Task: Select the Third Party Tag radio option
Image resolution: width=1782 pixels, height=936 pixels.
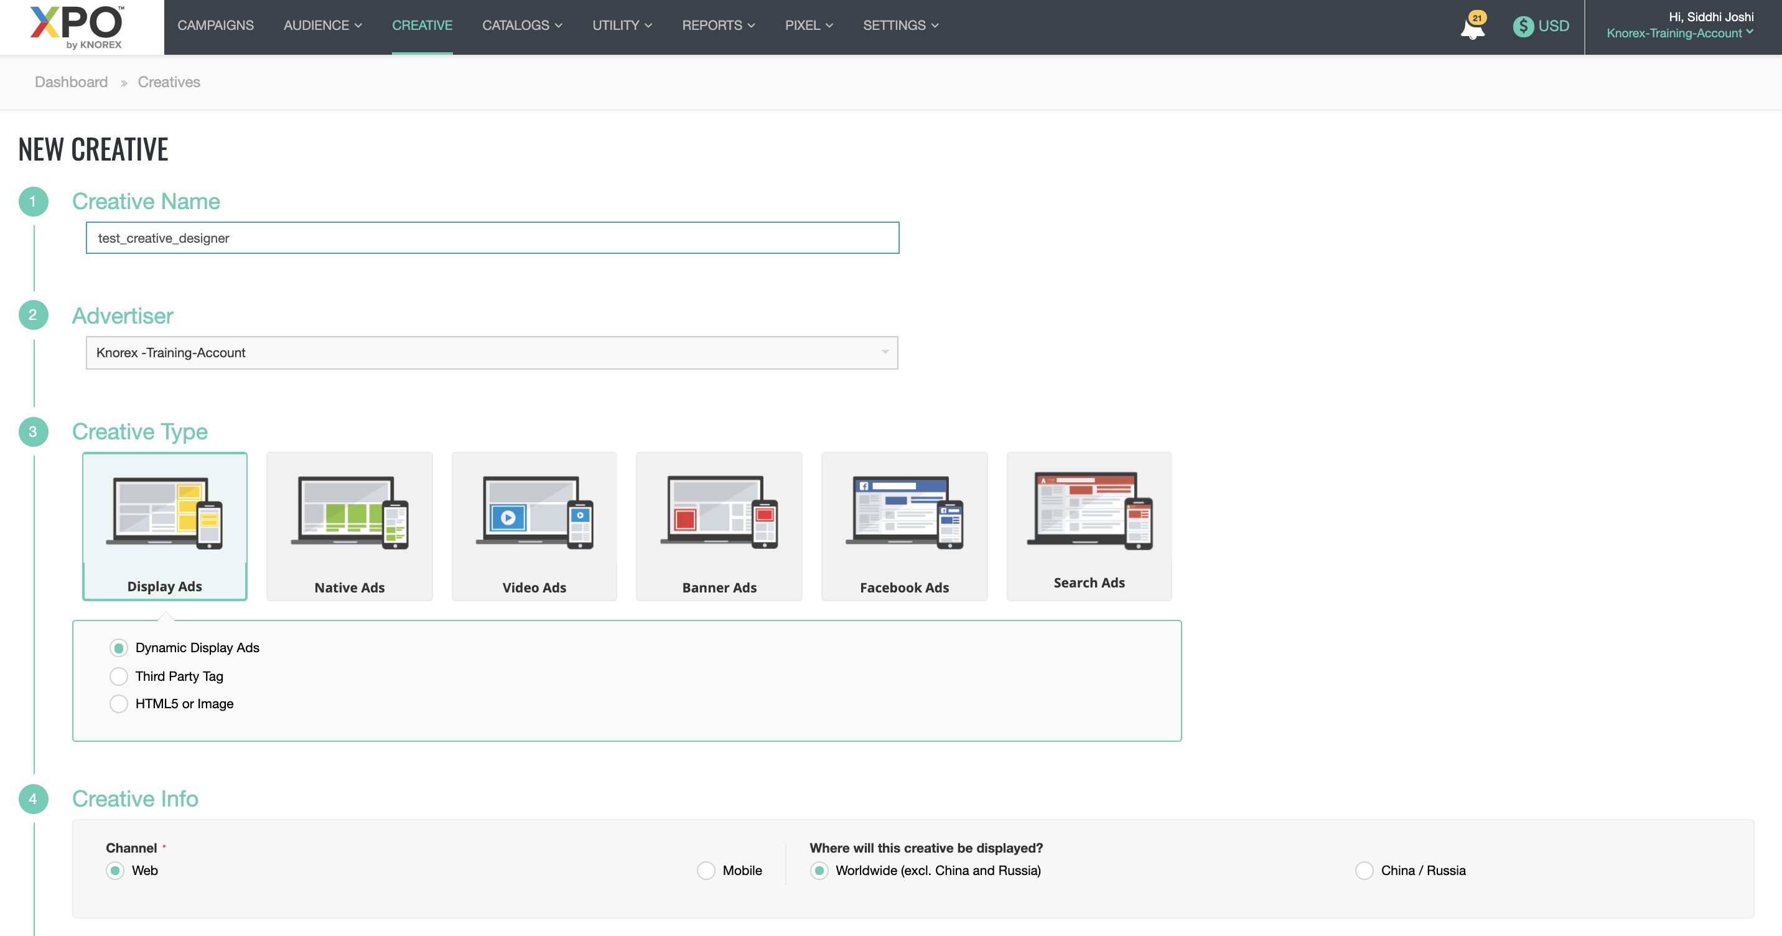Action: tap(119, 676)
